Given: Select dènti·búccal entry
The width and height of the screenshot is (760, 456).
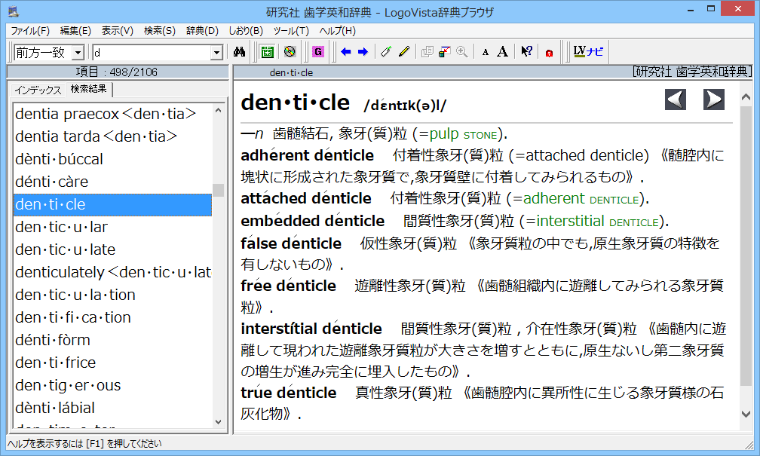Looking at the screenshot, I should coord(112,160).
